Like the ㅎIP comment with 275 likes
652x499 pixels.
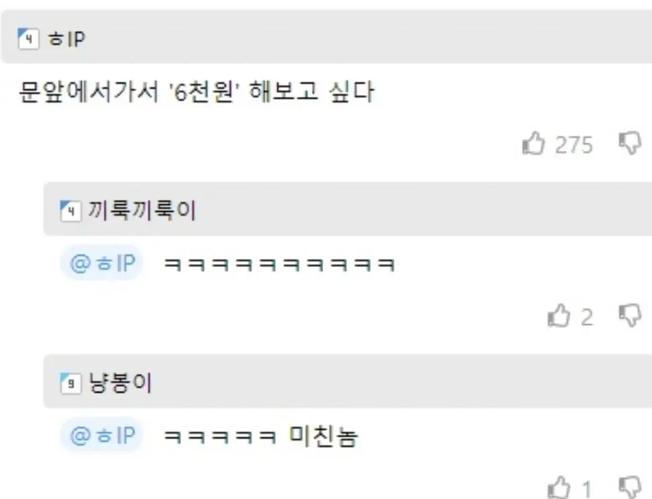pos(533,144)
